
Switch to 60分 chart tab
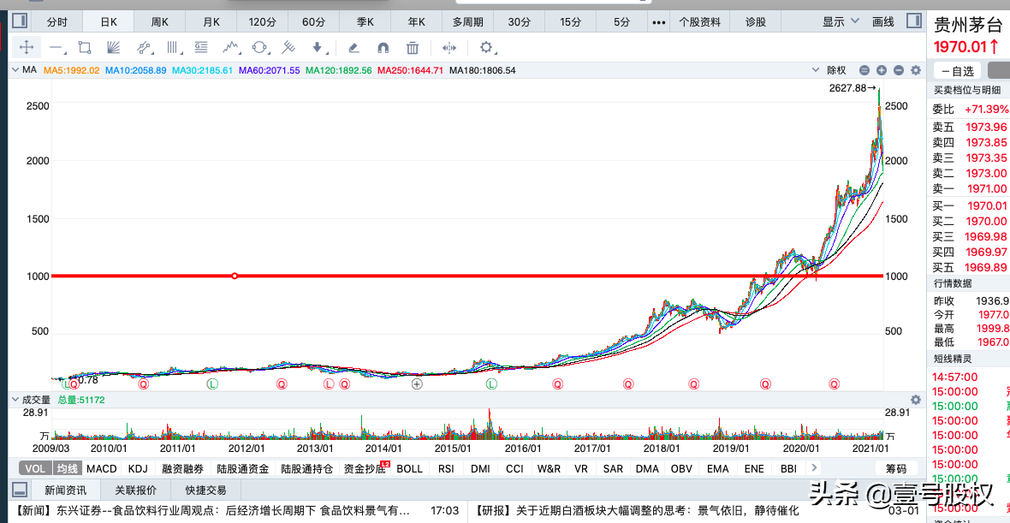[313, 21]
